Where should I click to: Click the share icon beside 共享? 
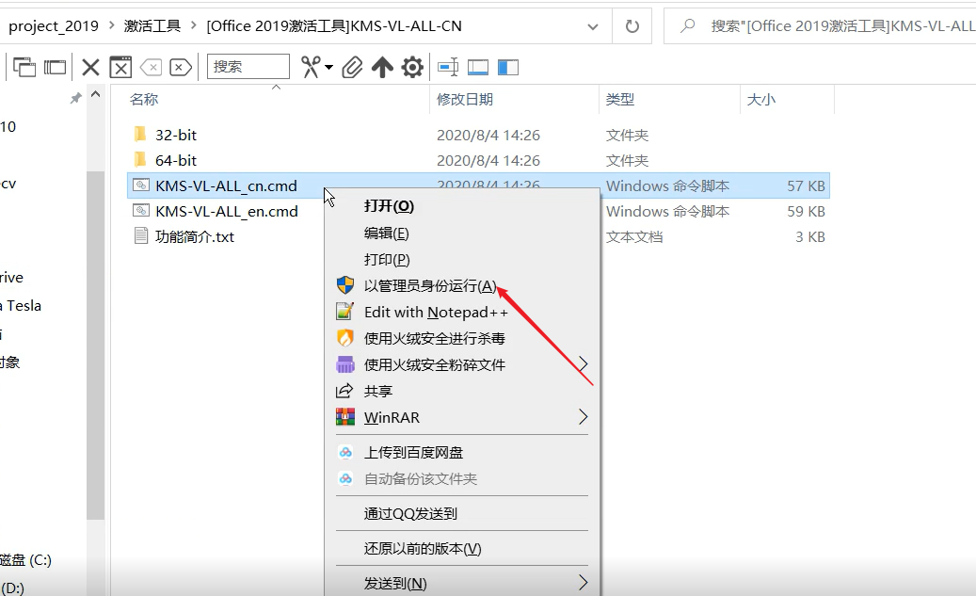tap(344, 391)
